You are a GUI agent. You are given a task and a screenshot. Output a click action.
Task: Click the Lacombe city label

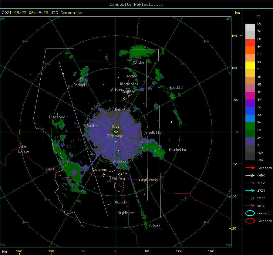tap(131, 76)
